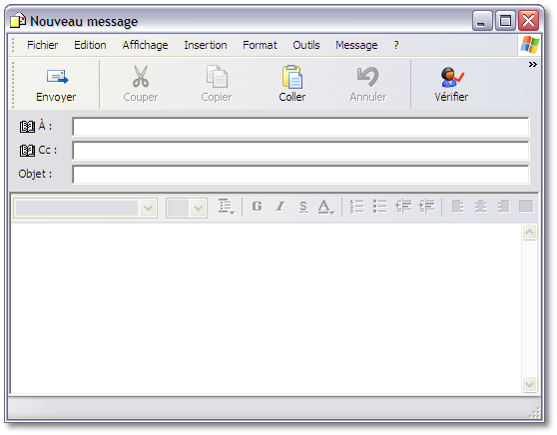Toggle italic (I) formatting
This screenshot has height=435, width=557.
pyautogui.click(x=280, y=206)
